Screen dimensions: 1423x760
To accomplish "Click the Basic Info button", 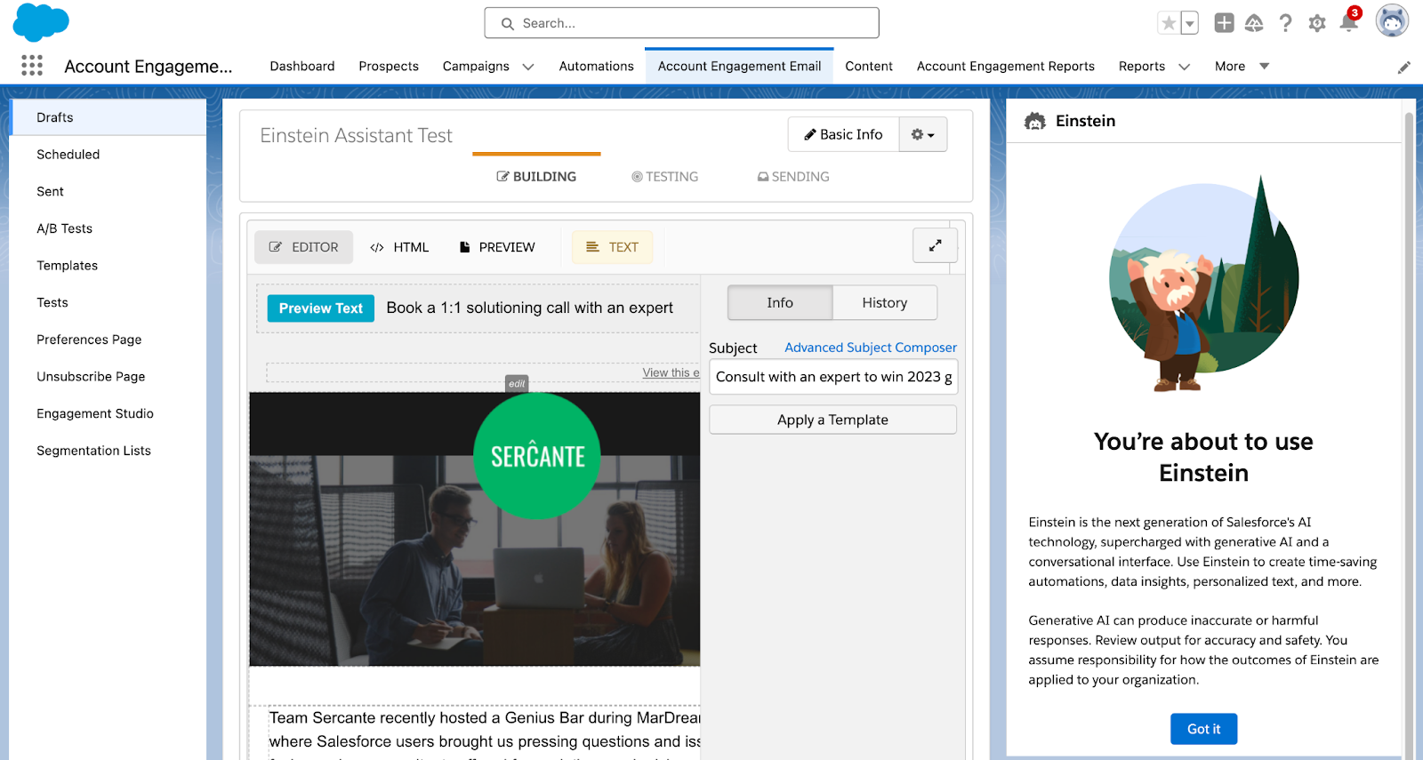I will click(843, 134).
